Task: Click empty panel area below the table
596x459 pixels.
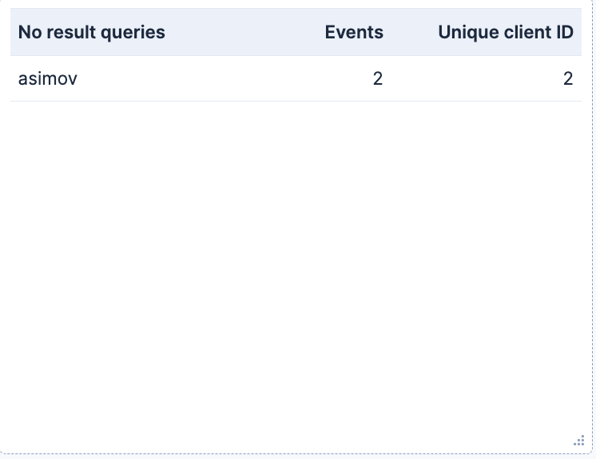Action: point(296,266)
